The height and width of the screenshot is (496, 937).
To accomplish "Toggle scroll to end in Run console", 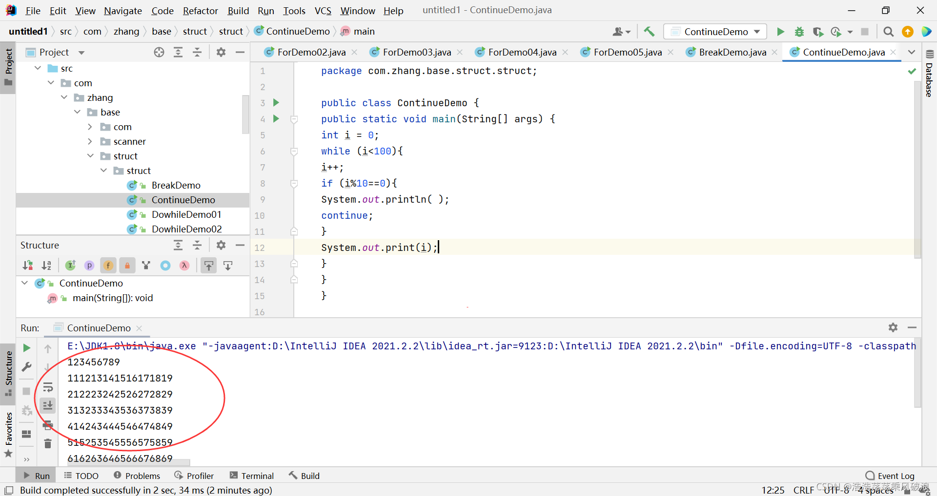I will coord(48,405).
